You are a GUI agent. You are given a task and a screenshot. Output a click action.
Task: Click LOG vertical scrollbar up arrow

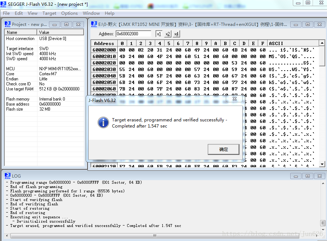[x=323, y=183]
